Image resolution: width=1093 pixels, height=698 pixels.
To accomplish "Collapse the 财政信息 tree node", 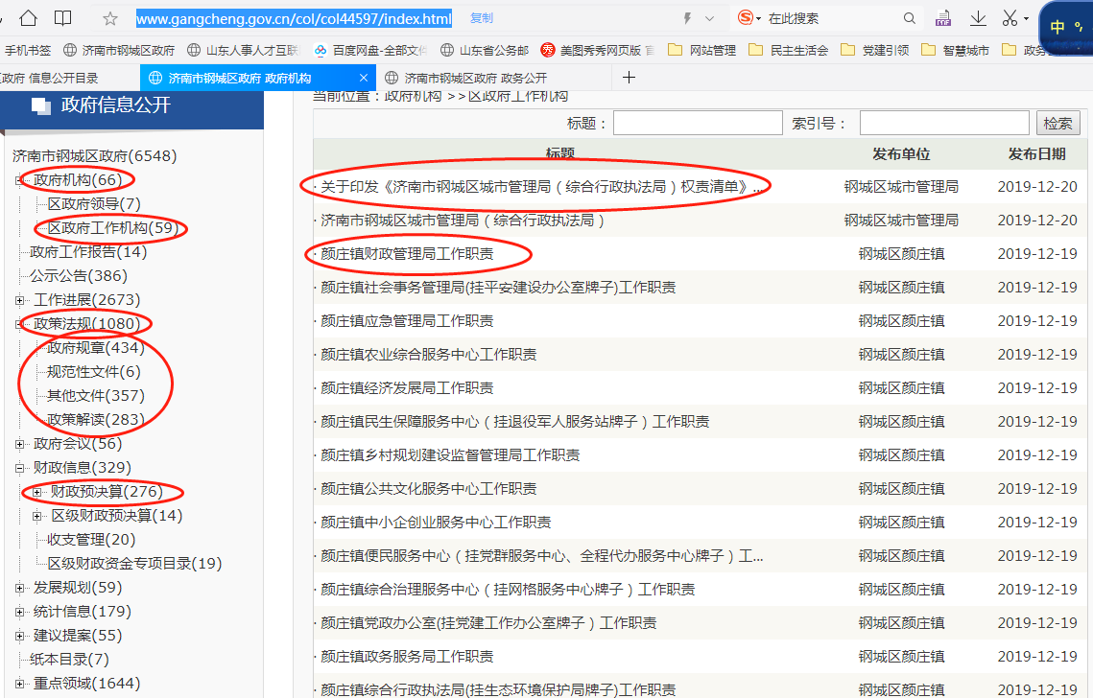I will pyautogui.click(x=20, y=468).
